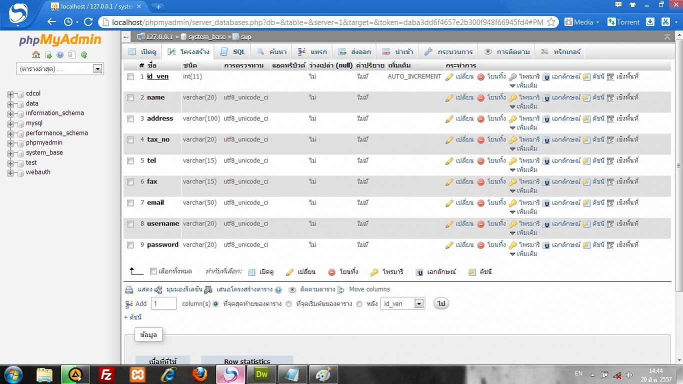Click the eye icon for track table
683x384 pixels.
tap(292, 289)
